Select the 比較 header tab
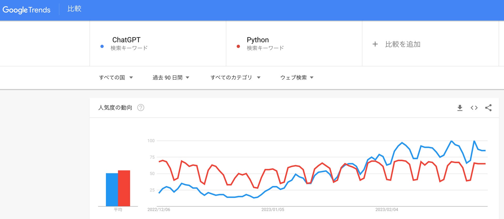Viewport: 504px width, 219px height. point(74,9)
